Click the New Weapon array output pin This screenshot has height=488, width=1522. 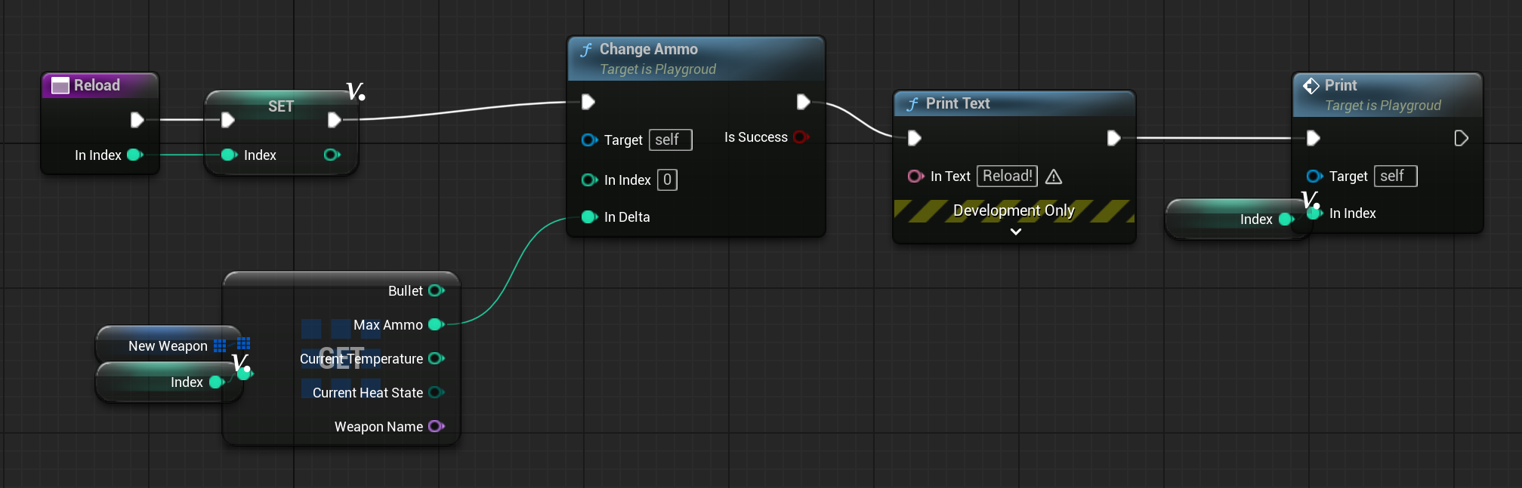(x=220, y=345)
